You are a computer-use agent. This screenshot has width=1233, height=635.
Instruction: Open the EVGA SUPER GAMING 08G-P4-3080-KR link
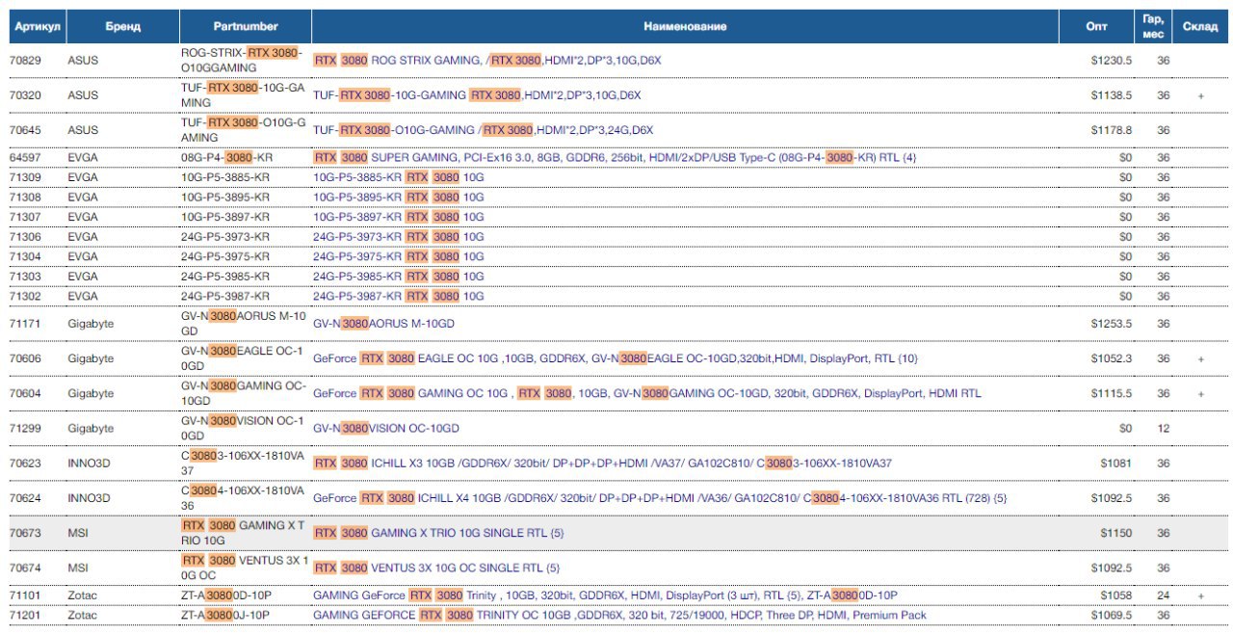tap(615, 156)
